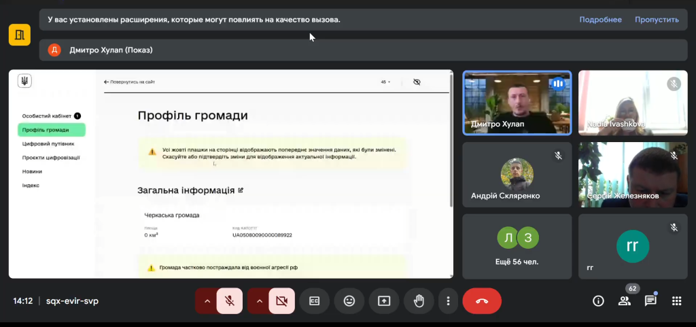Open the chat messages icon
This screenshot has height=327, width=696.
click(650, 300)
